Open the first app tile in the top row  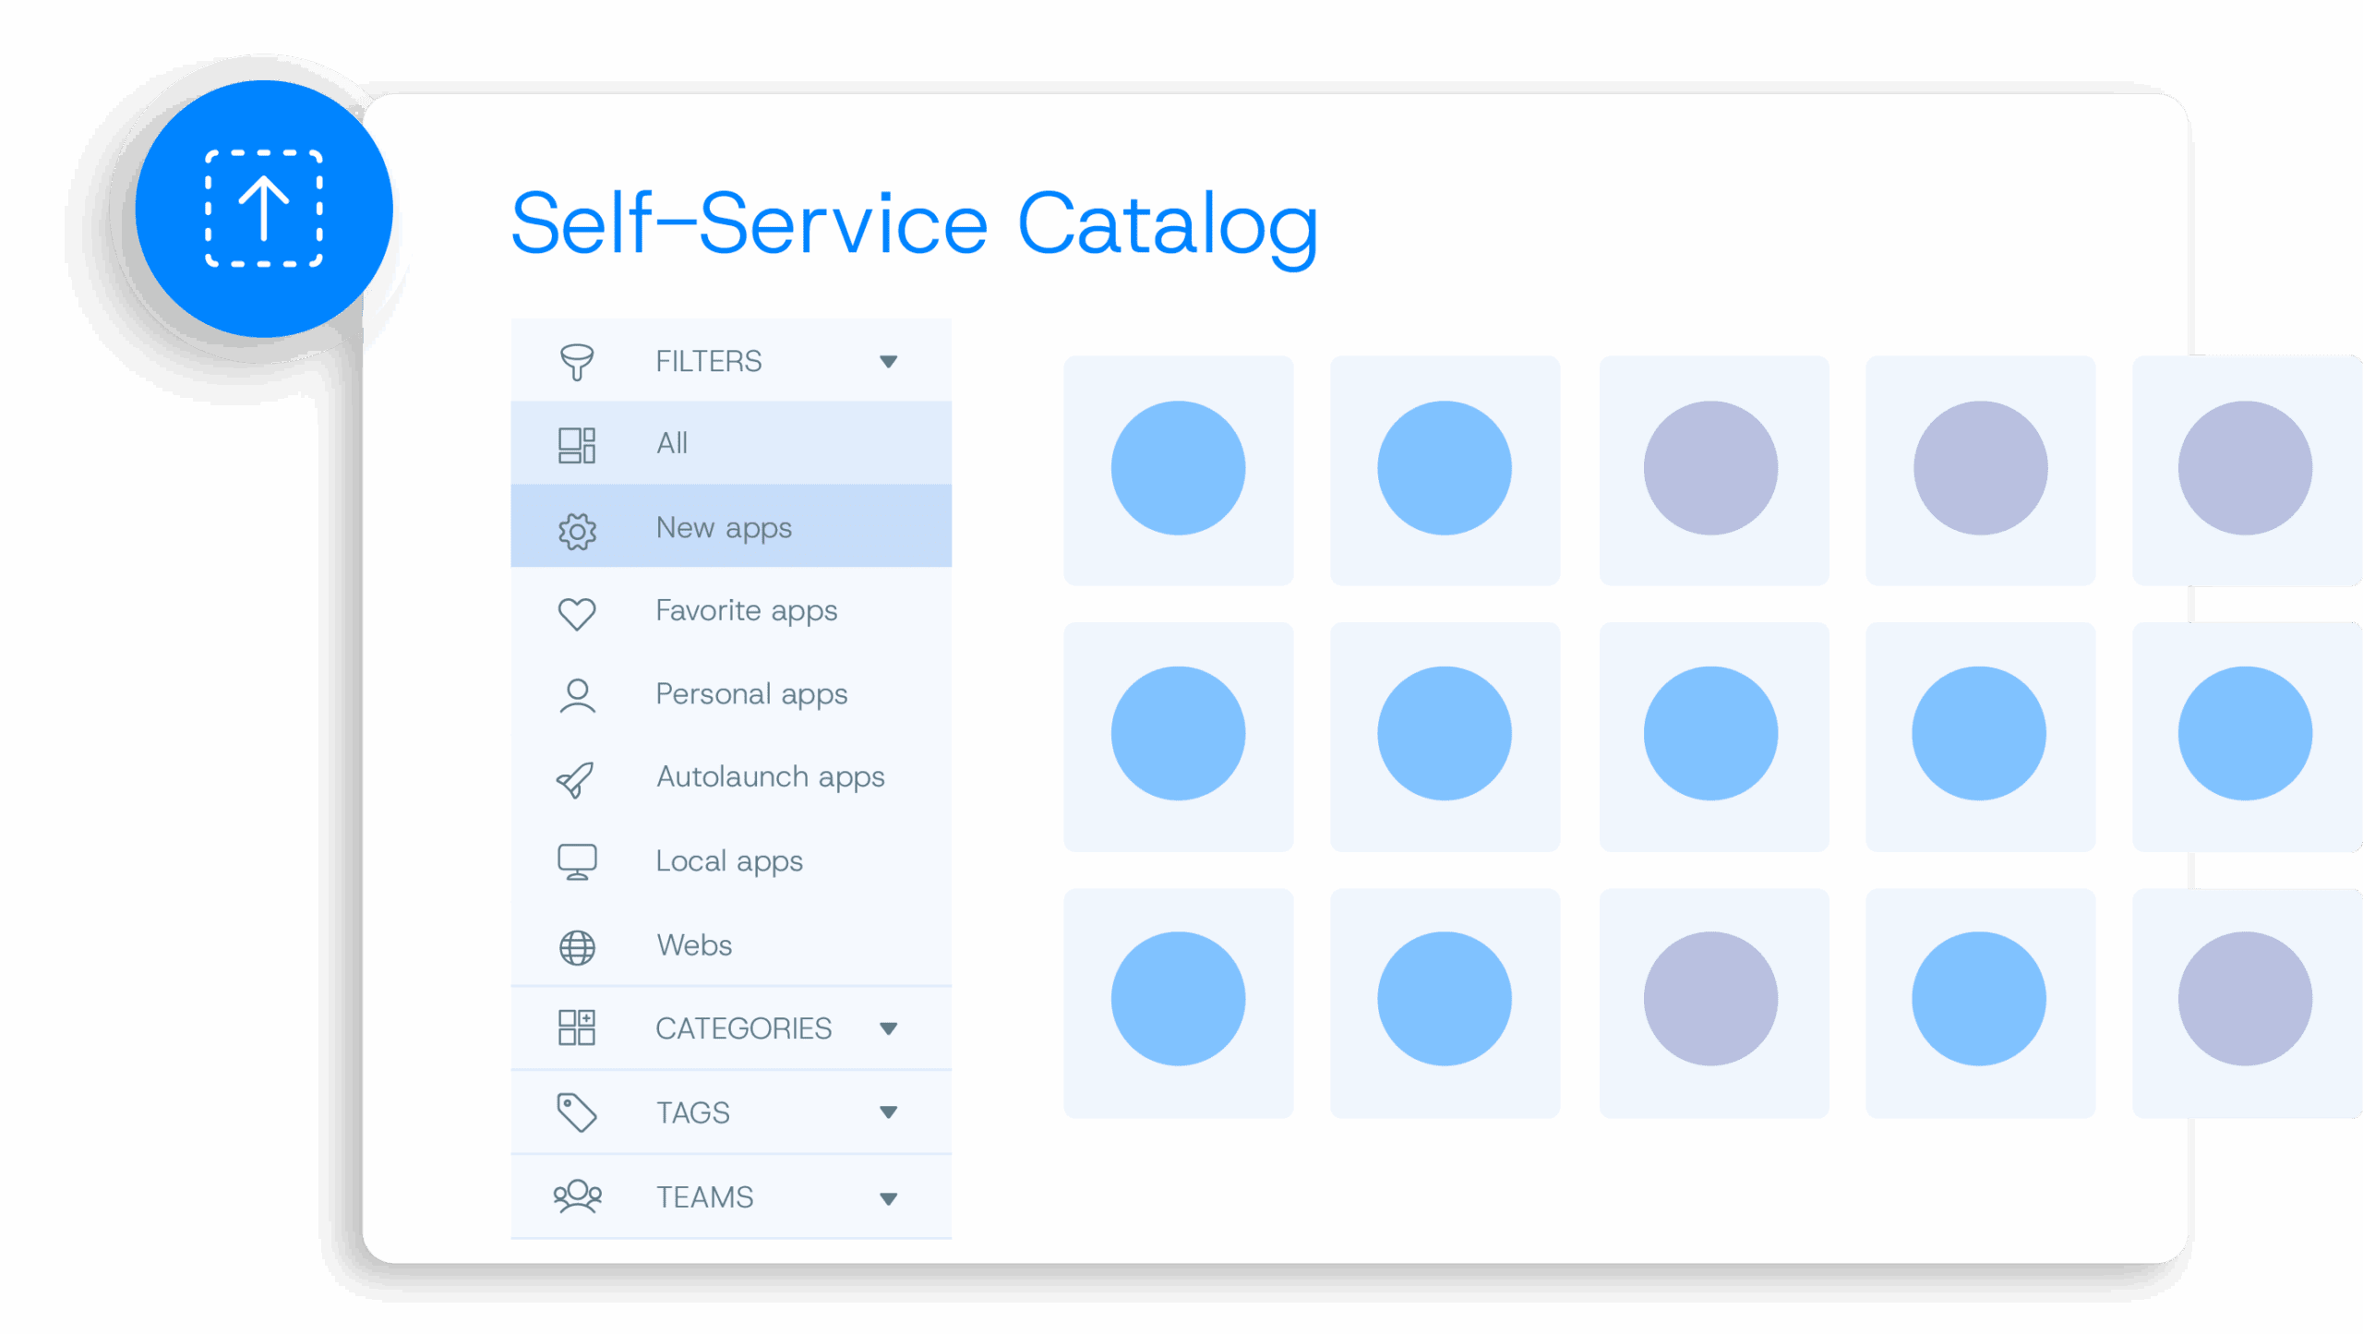(x=1178, y=469)
